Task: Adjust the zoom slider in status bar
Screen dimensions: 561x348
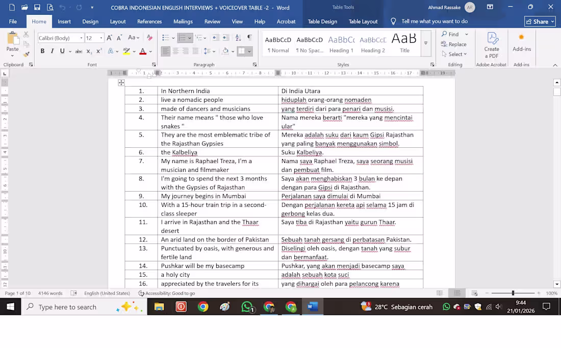Action: [513, 293]
